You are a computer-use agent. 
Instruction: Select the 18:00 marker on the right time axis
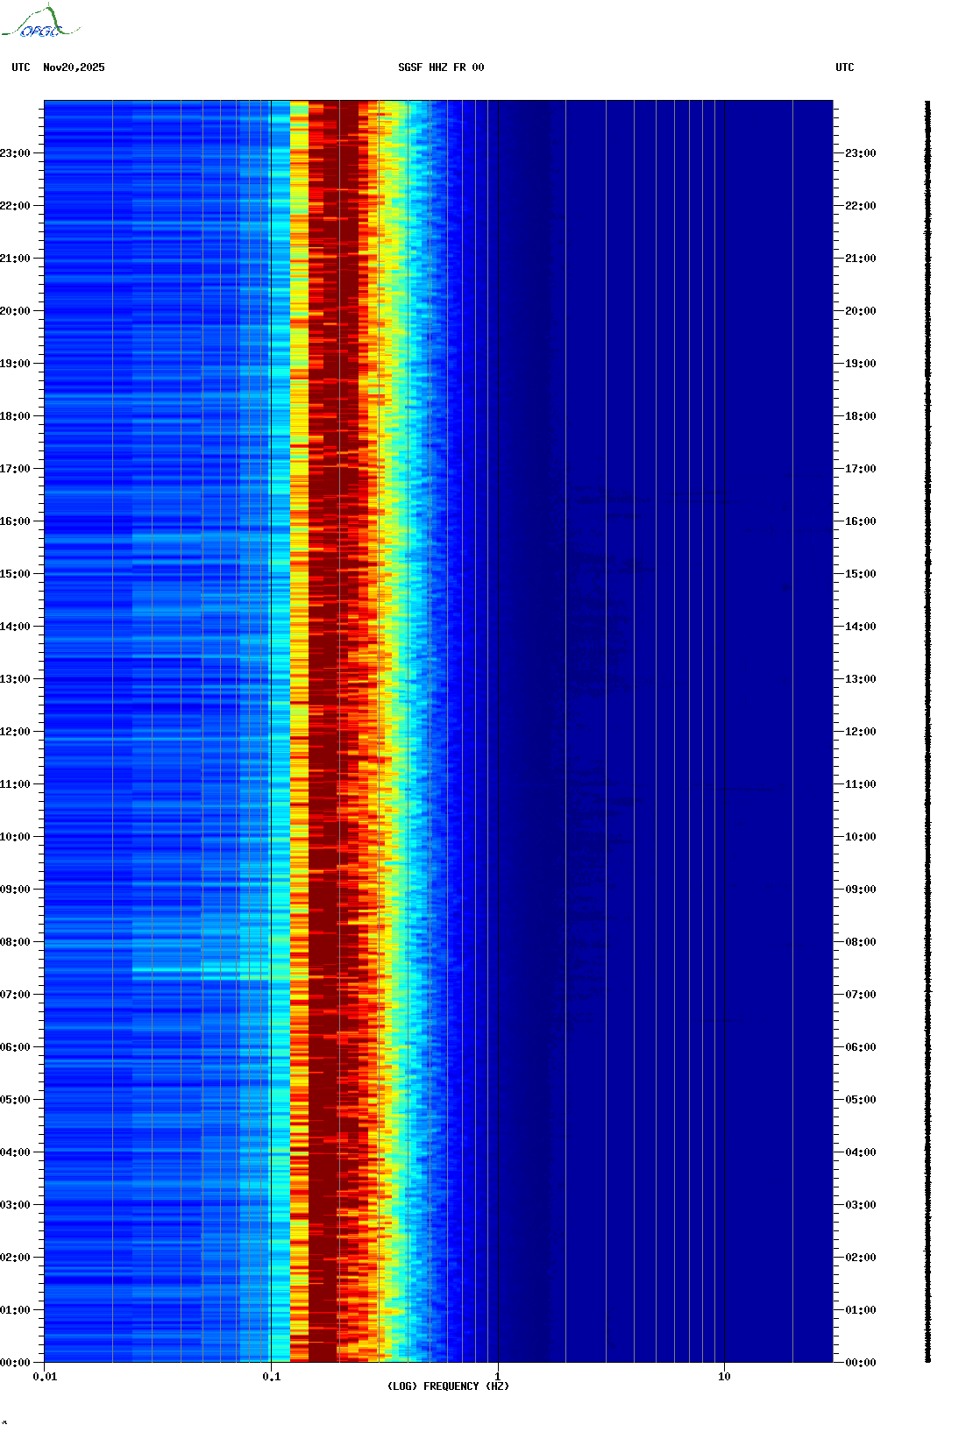[860, 416]
